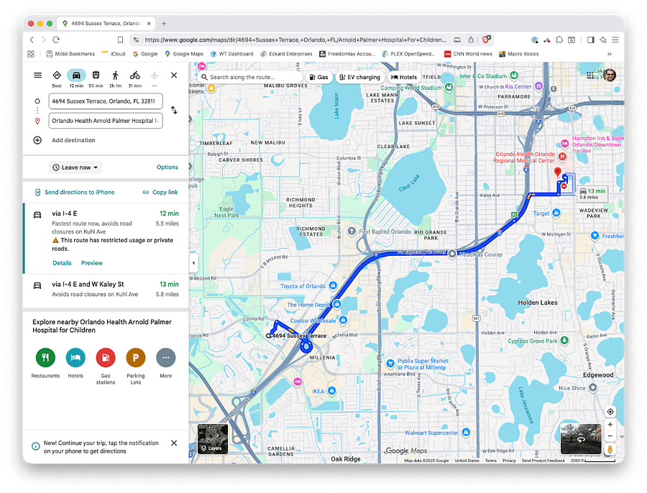The height and width of the screenshot is (493, 647).
Task: Open Google account profile picture
Action: (610, 75)
